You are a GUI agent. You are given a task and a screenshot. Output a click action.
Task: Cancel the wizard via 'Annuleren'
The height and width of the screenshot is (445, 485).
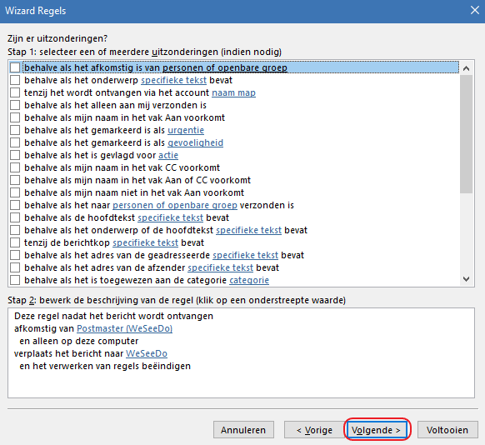click(243, 429)
